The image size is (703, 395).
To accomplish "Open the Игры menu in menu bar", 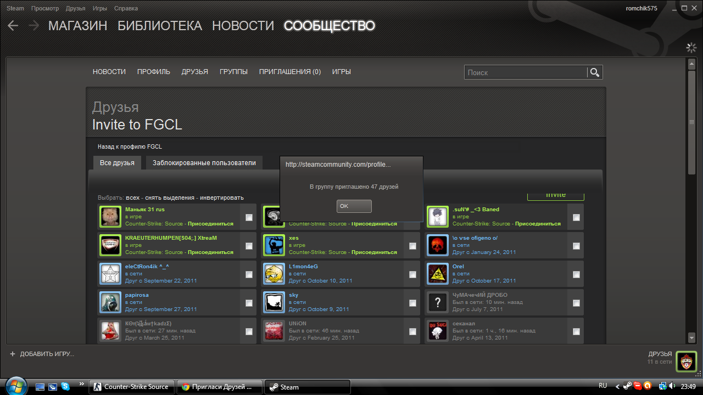I will tap(100, 8).
